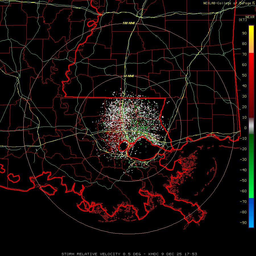
Task: Click the "NEXR" label above the scale
Action: point(250,17)
